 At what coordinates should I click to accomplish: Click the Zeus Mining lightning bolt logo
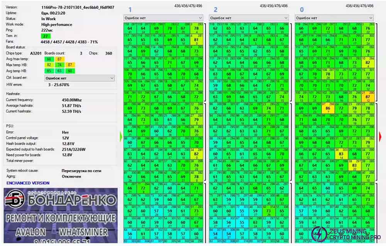319,234
